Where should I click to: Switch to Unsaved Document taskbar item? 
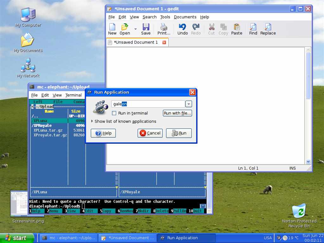(128, 238)
